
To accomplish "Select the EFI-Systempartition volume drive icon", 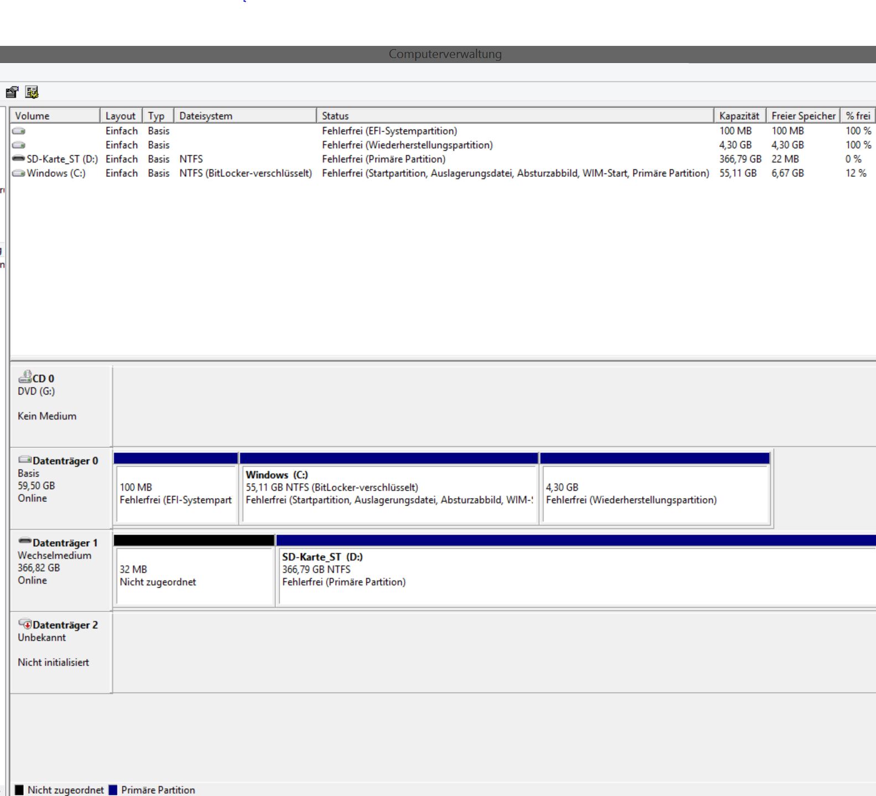I will tap(19, 131).
